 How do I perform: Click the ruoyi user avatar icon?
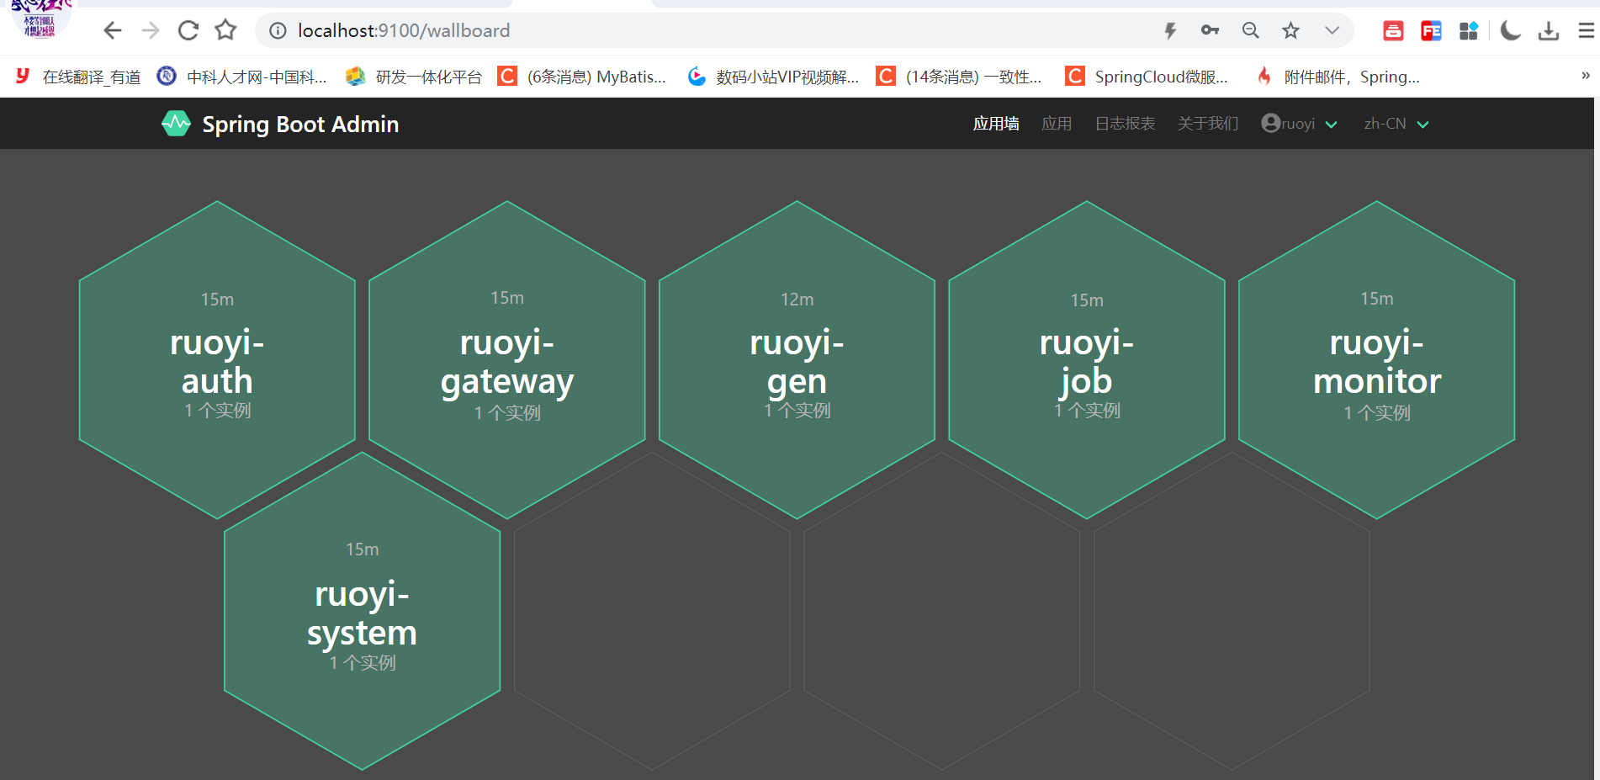(x=1270, y=123)
